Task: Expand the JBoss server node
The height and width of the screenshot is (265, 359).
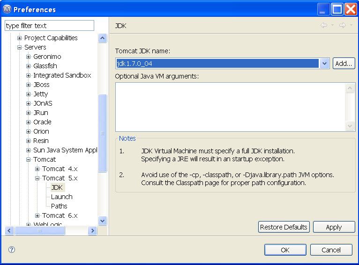Action: [x=29, y=85]
